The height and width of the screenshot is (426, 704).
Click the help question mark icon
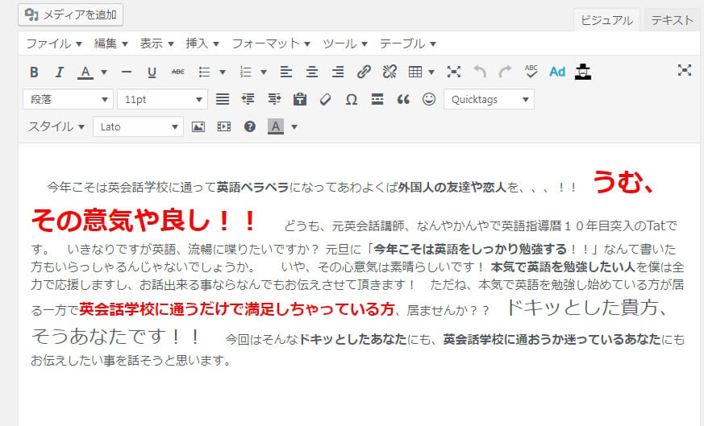pyautogui.click(x=250, y=126)
